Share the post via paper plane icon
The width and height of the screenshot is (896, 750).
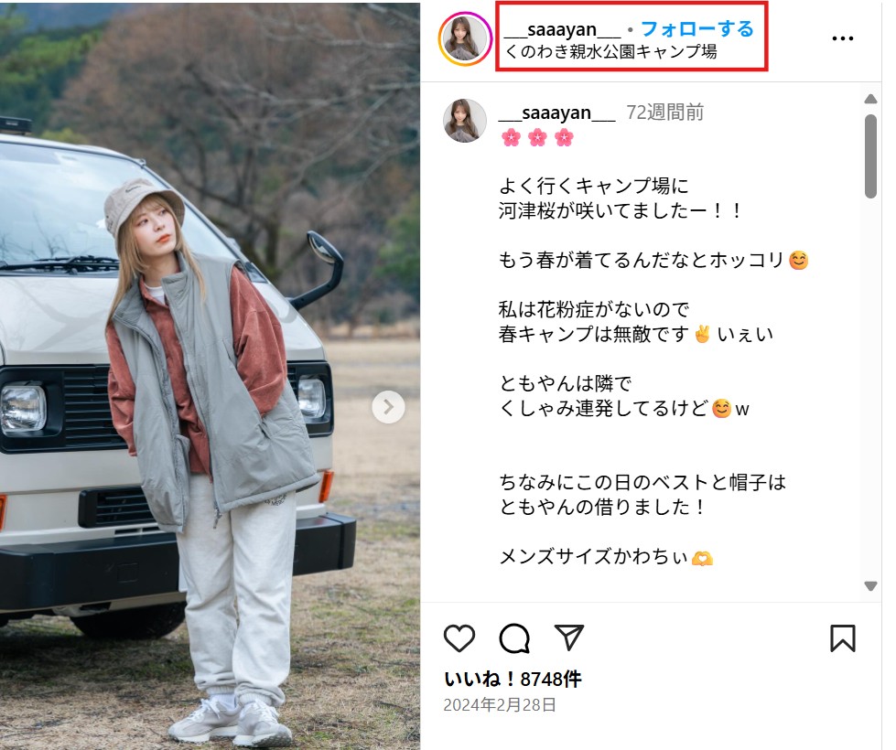(x=568, y=637)
